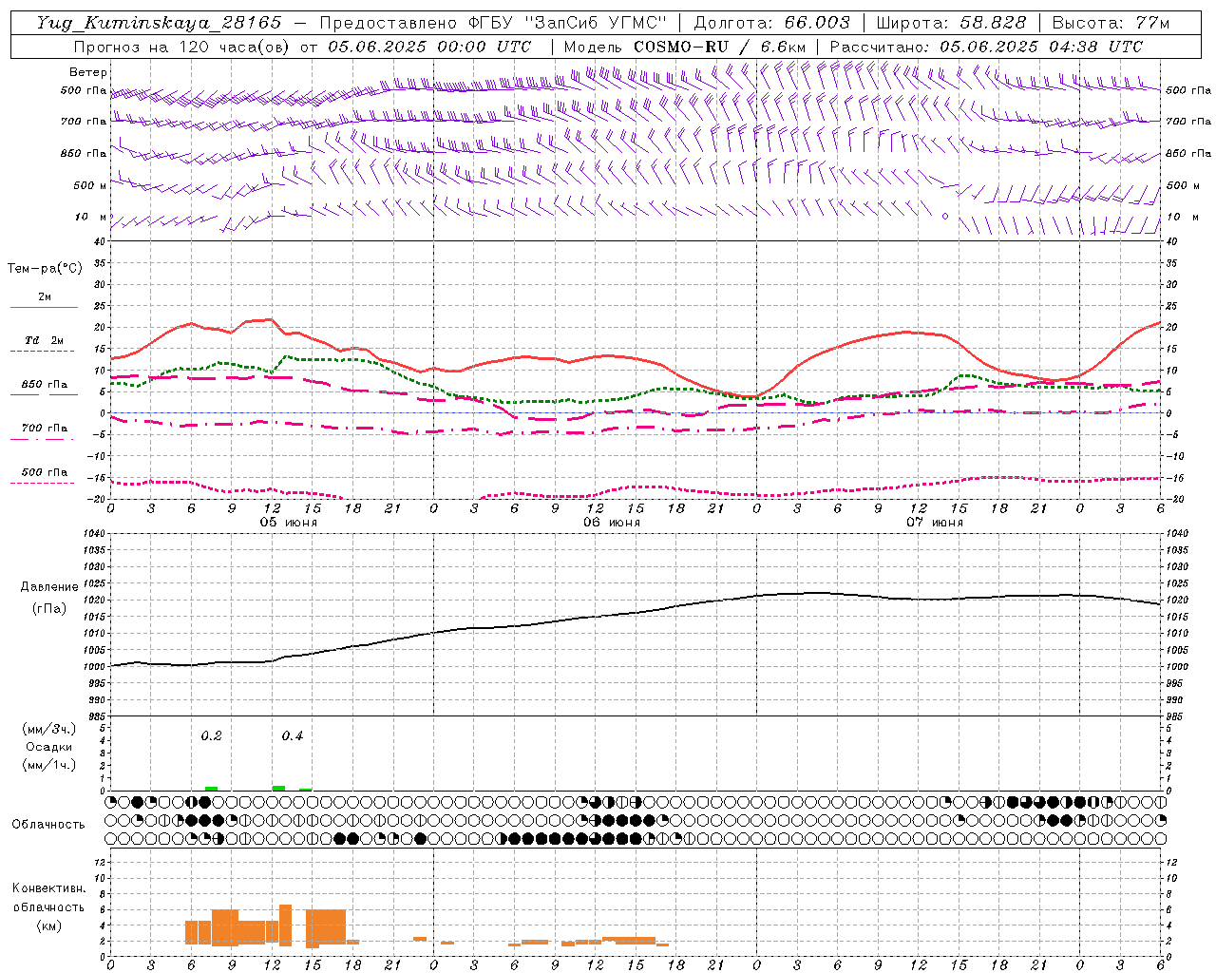1216x973 pixels.
Task: Click the Широта: 58.828 value
Action: pyautogui.click(x=951, y=23)
